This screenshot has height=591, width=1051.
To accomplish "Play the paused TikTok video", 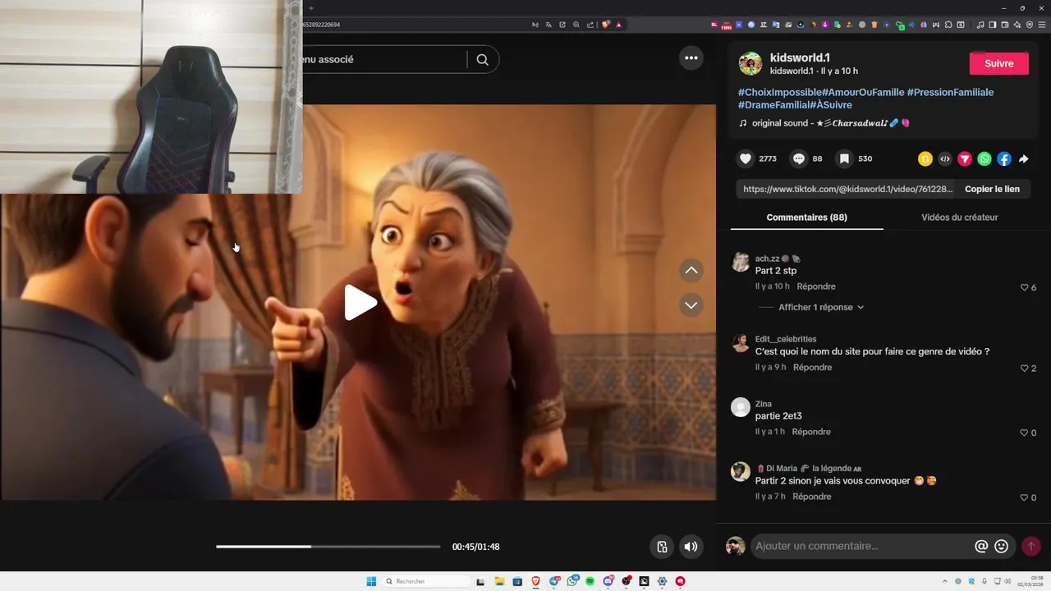I will click(360, 303).
